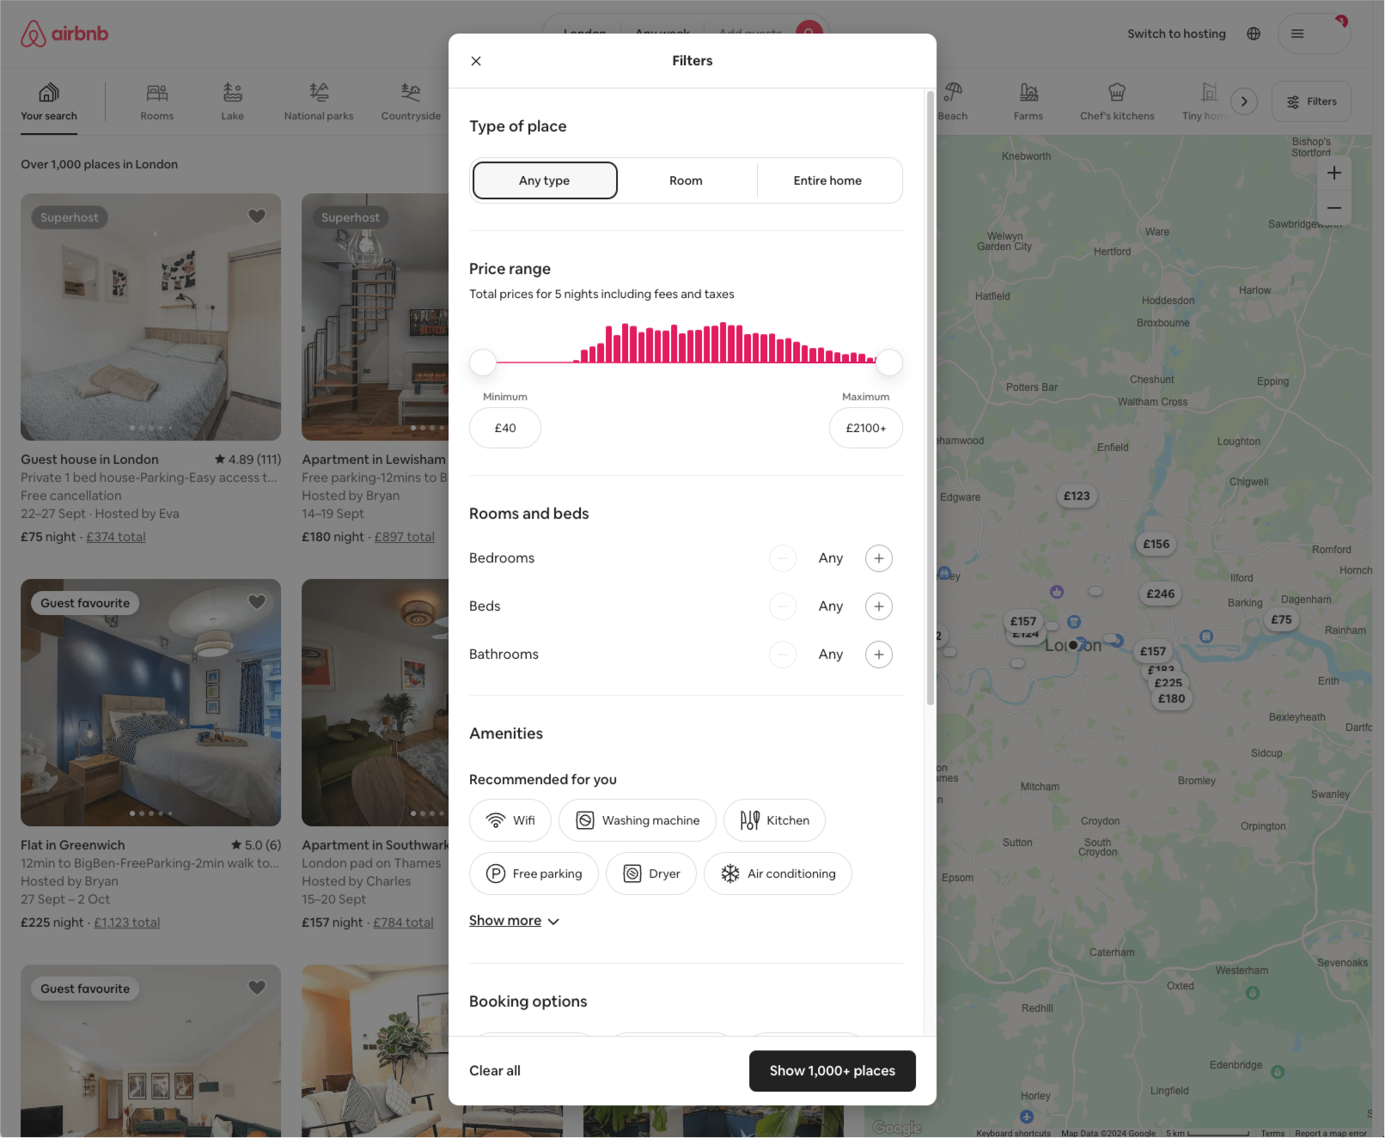
Task: Toggle the Kitchen amenity chip
Action: [775, 820]
